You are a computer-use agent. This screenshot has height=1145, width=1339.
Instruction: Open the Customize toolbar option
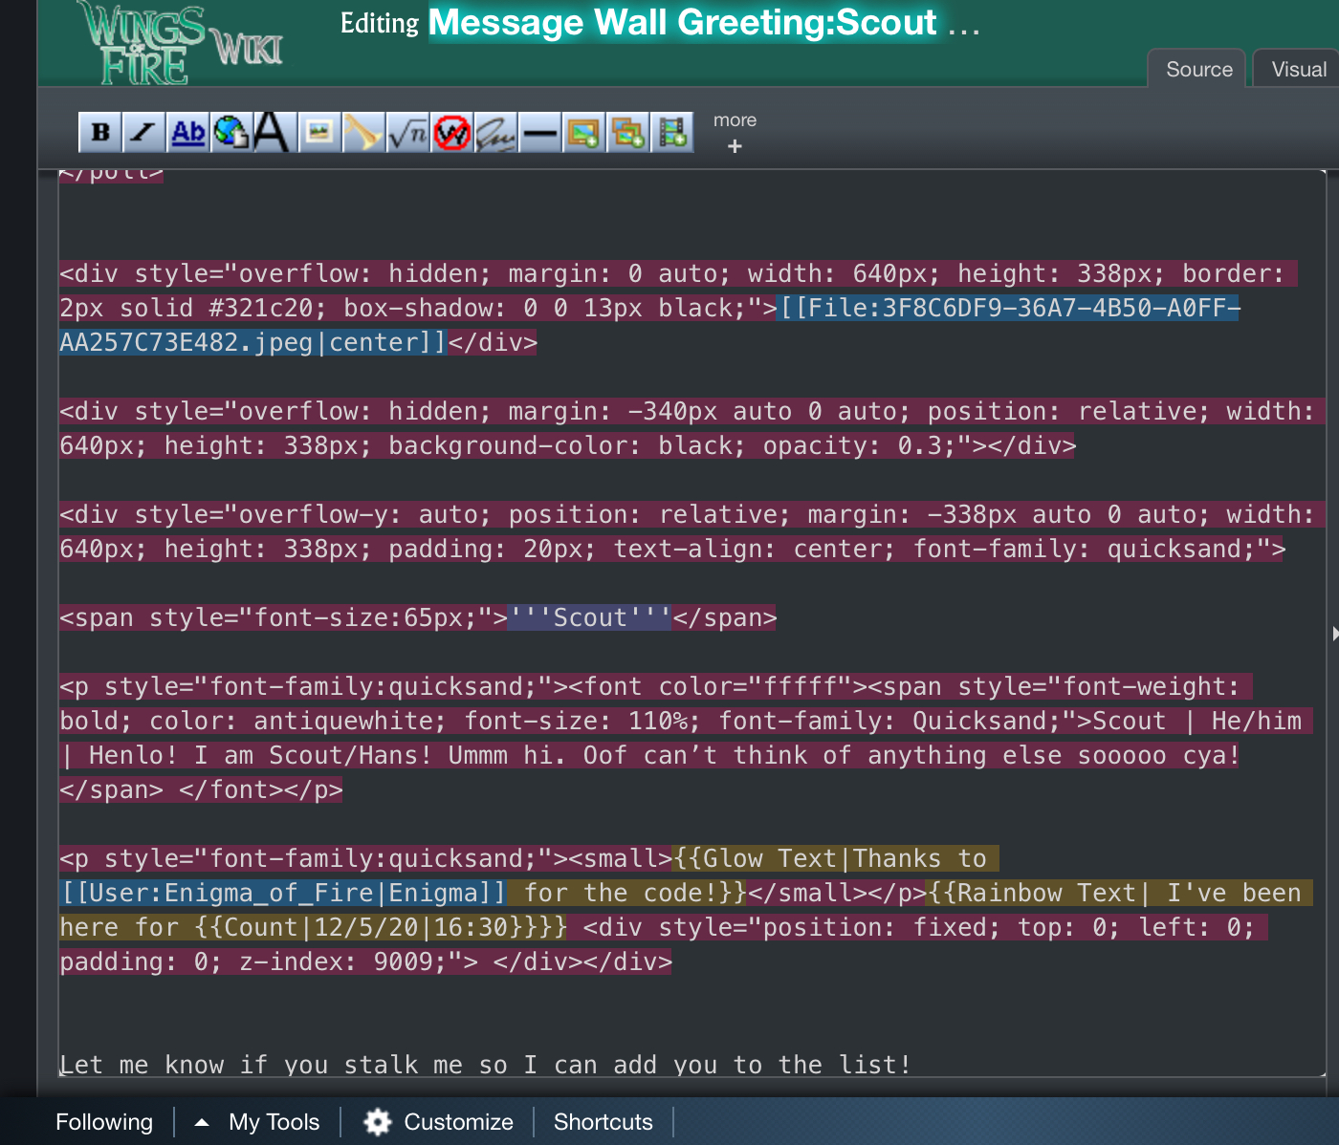(x=439, y=1122)
